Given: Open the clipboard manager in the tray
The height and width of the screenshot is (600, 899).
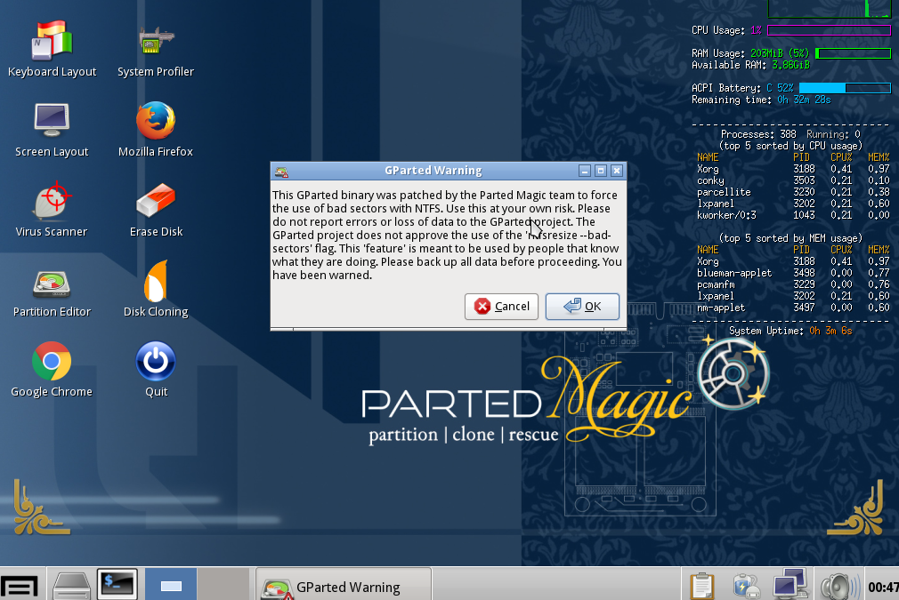Looking at the screenshot, I should pos(701,585).
